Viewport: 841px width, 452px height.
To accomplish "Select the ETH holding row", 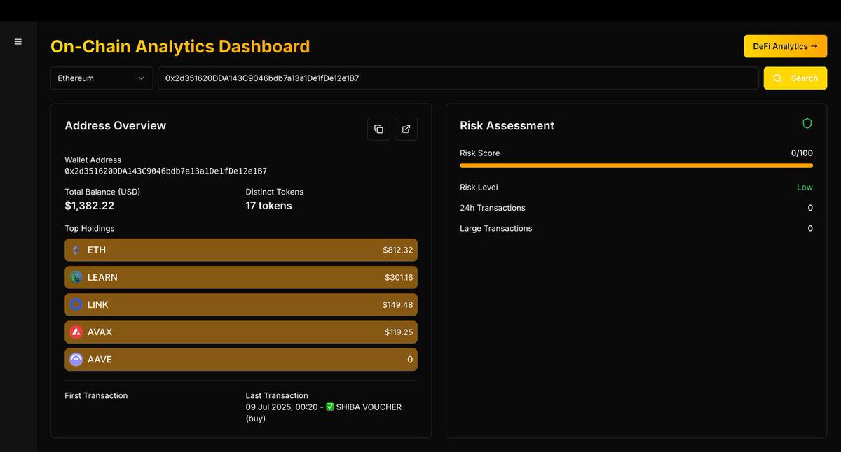I will click(x=241, y=250).
